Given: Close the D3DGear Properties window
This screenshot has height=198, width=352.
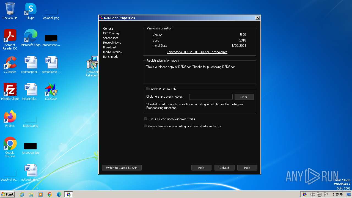Looking at the screenshot, I should pyautogui.click(x=257, y=18).
